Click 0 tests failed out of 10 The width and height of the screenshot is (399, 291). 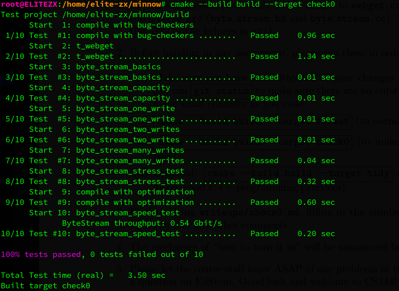(147, 255)
